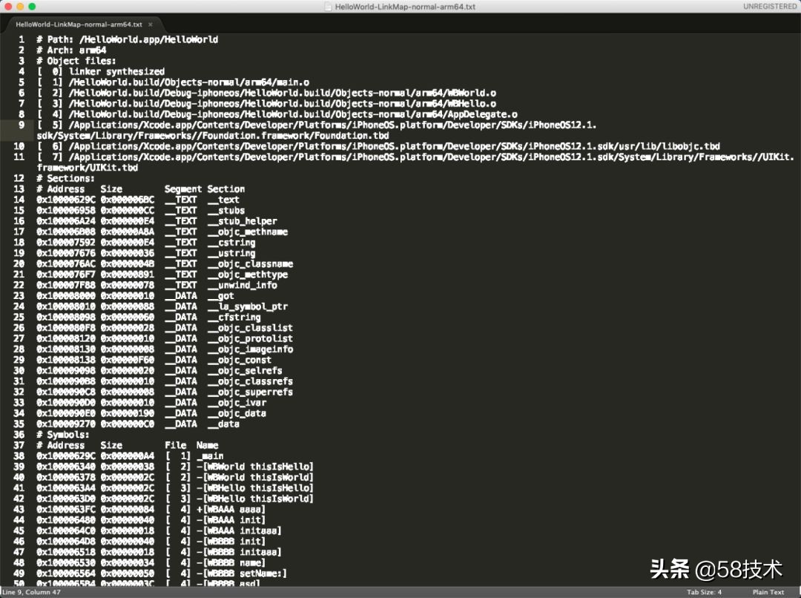
Task: Click the -[WBAAA initaaa] symbol row
Action: [159, 531]
